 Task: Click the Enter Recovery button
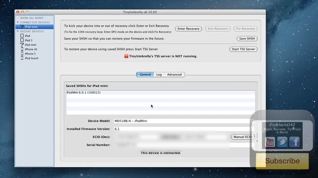(x=188, y=29)
